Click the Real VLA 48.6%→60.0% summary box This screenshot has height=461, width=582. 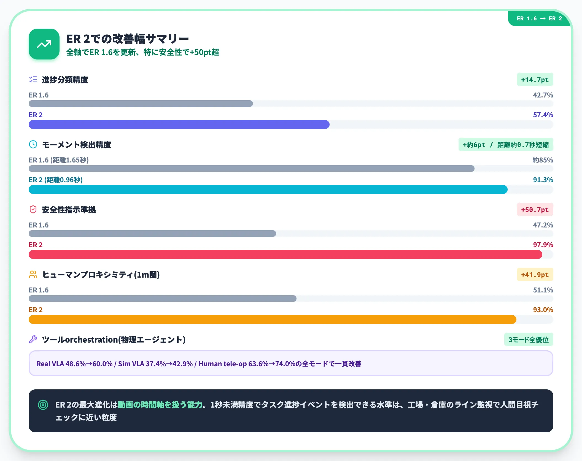291,364
